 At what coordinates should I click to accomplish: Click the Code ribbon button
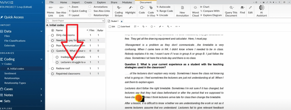[142, 10]
